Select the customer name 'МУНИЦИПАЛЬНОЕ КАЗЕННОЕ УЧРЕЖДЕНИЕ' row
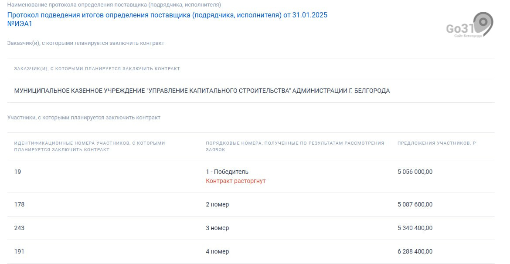The height and width of the screenshot is (264, 510). point(202,91)
